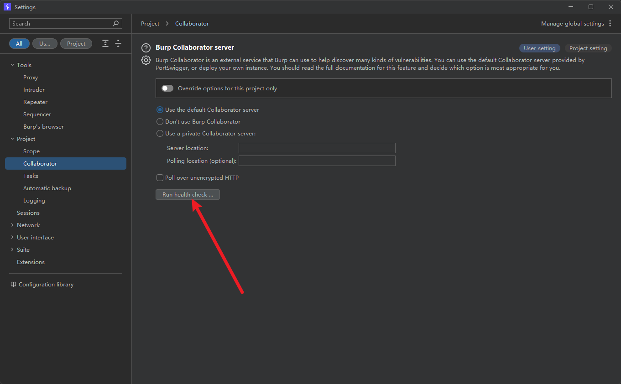The width and height of the screenshot is (621, 384).
Task: Filter by User settings
Action: point(45,43)
